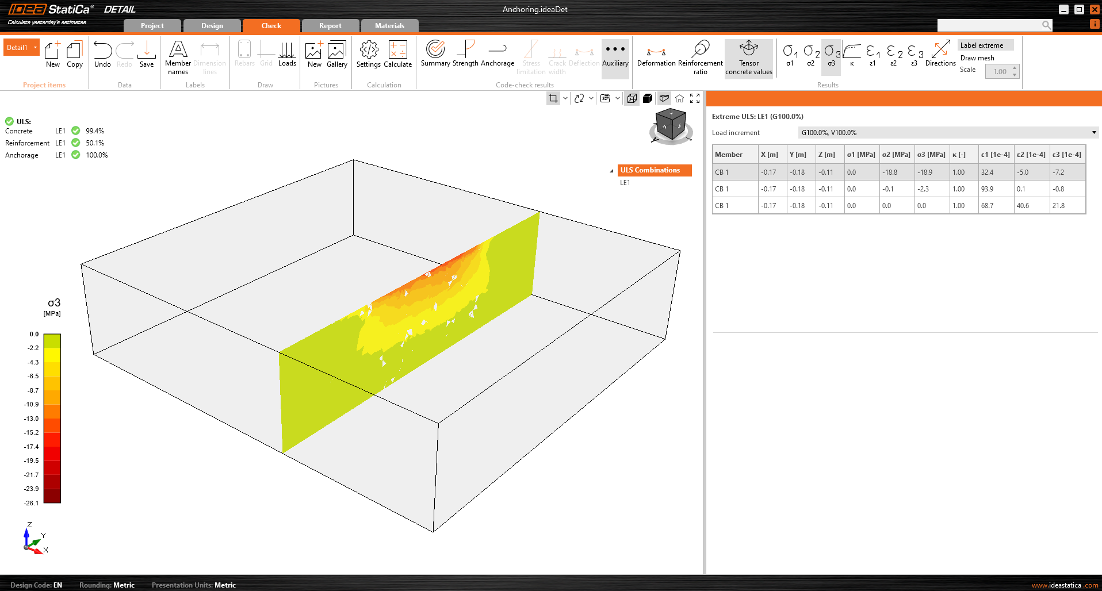Open the Load increment dropdown
Viewport: 1102px width, 591px height.
click(x=1093, y=133)
